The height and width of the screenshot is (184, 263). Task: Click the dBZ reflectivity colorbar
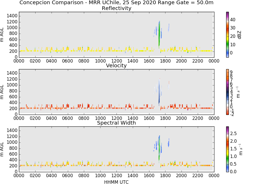[227, 35]
